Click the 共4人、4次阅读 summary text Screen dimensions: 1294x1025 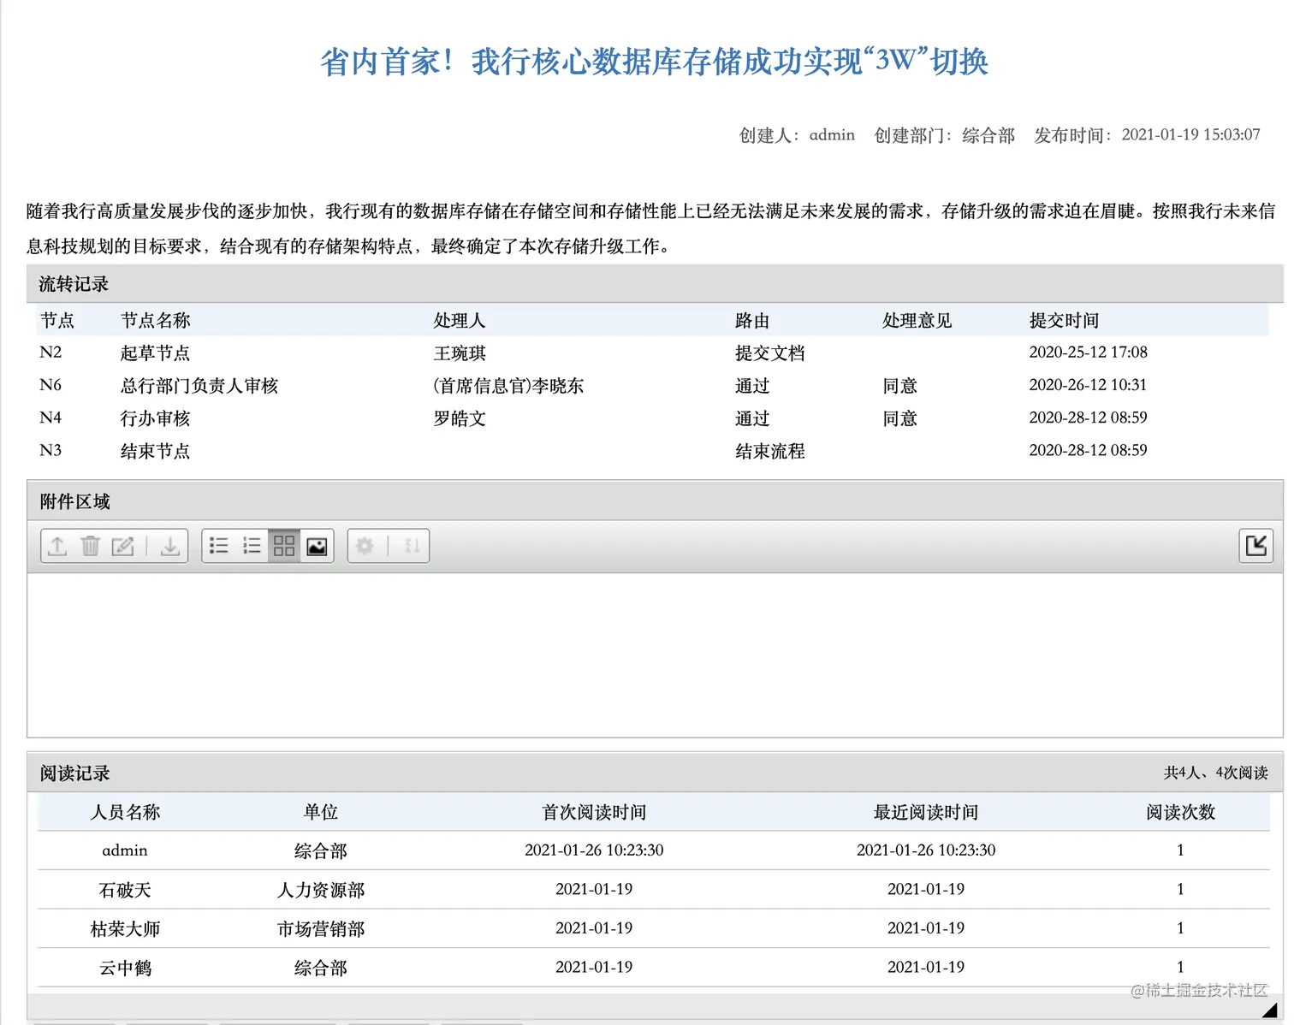click(x=1215, y=773)
